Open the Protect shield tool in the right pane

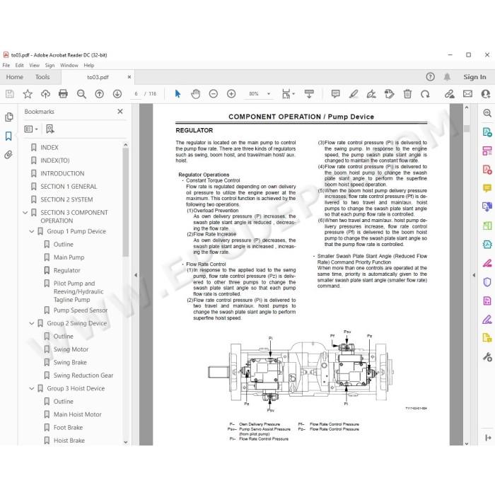click(487, 281)
